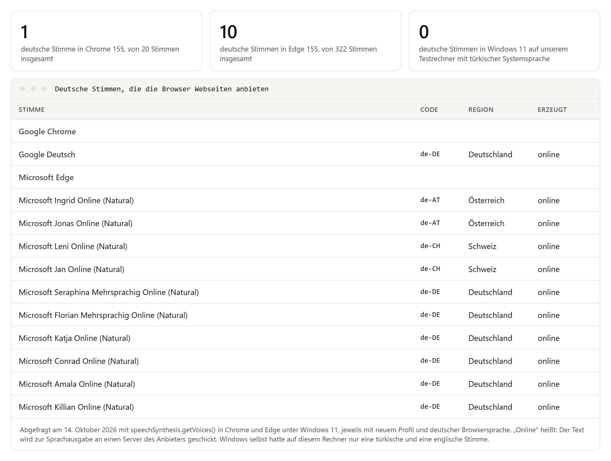The image size is (611, 461).
Task: Click the 'de-AT' code in Ingrid row
Action: click(x=430, y=200)
